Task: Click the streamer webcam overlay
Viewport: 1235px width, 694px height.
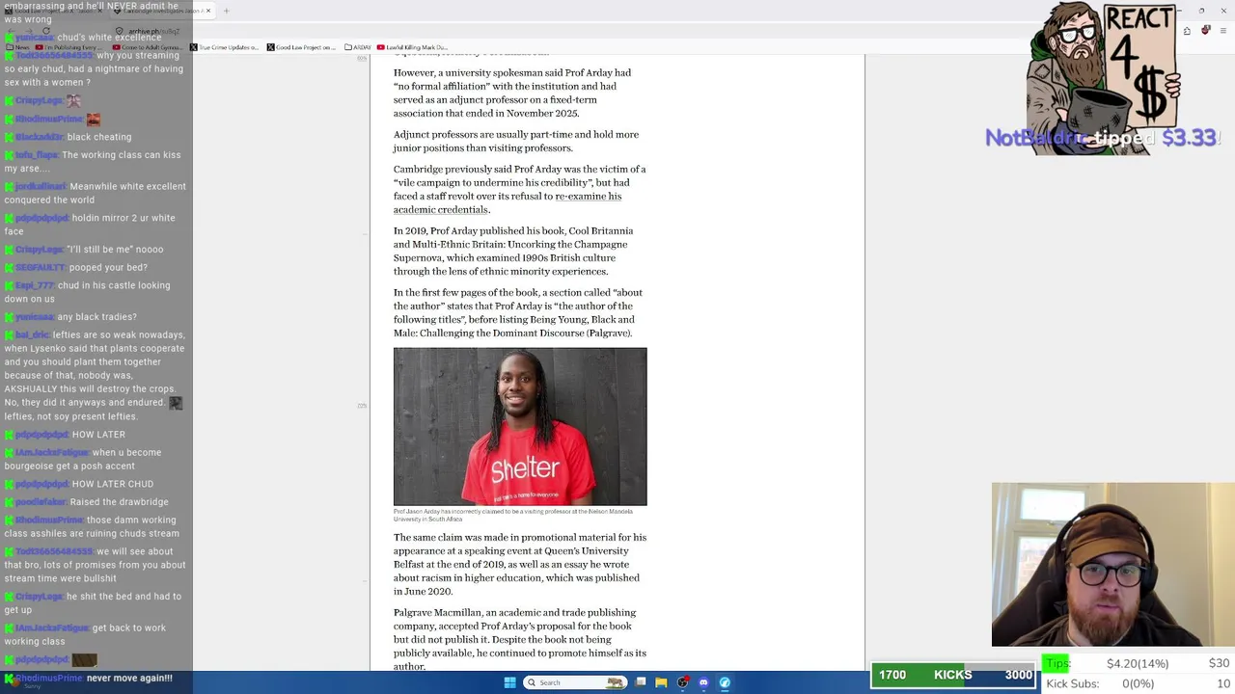Action: pos(1113,564)
